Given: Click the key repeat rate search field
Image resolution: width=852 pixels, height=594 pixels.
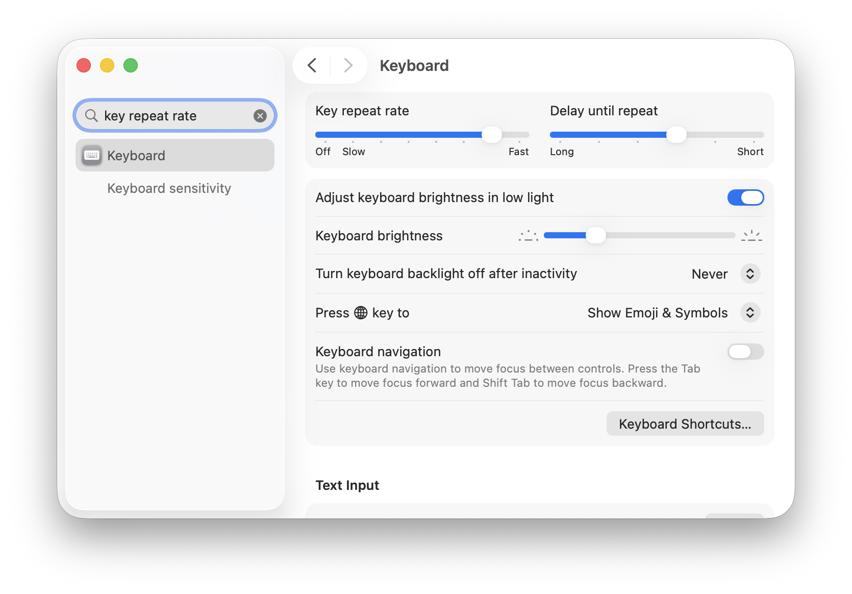Looking at the screenshot, I should (175, 116).
